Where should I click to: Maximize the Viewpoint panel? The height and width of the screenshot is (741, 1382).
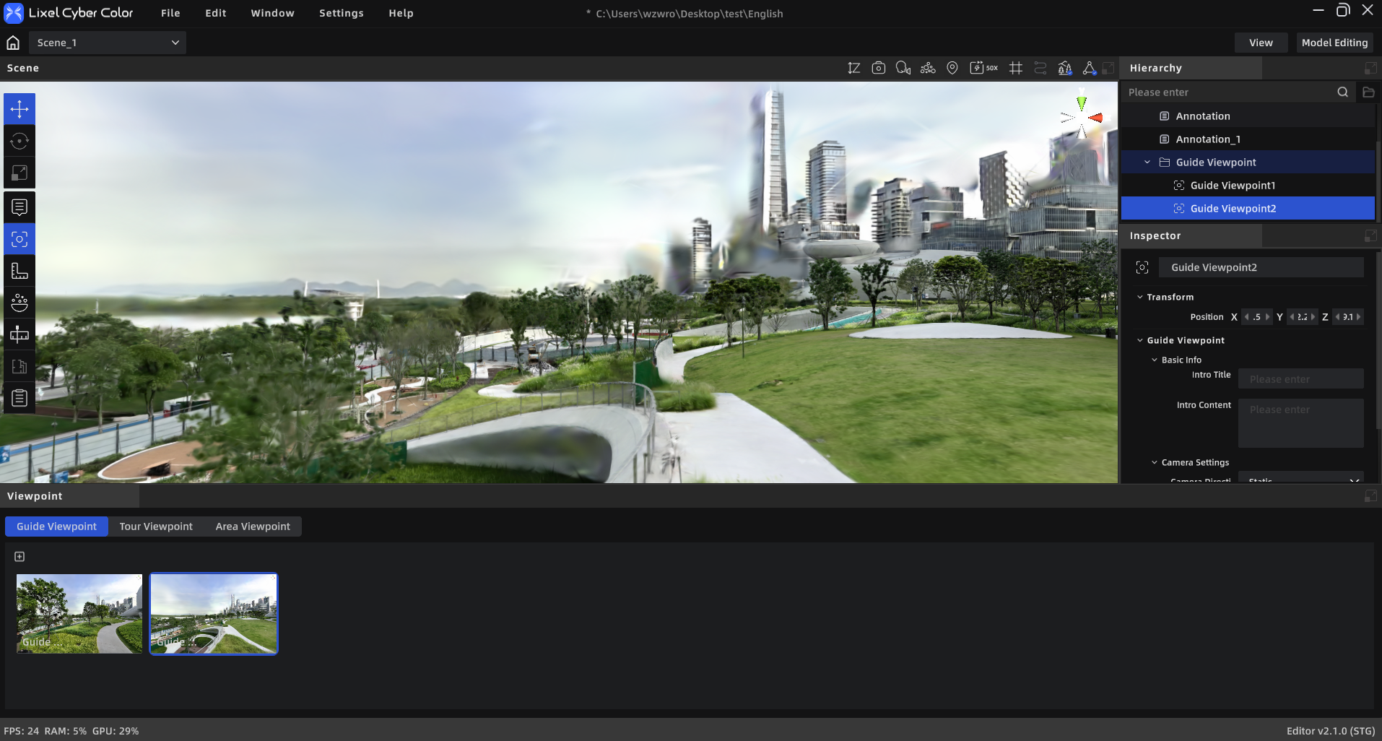pyautogui.click(x=1370, y=496)
